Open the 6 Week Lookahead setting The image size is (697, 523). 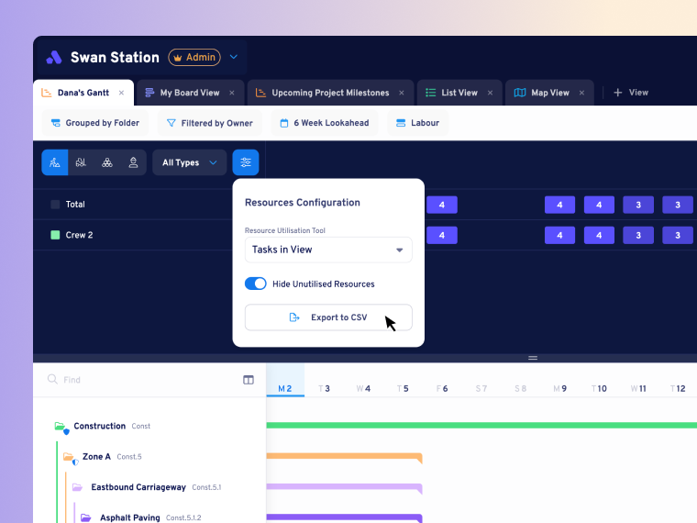pyautogui.click(x=325, y=123)
